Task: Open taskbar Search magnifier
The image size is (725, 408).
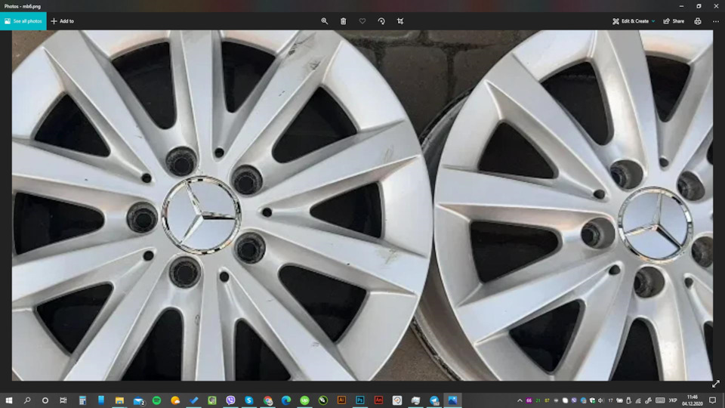Action: pos(27,400)
